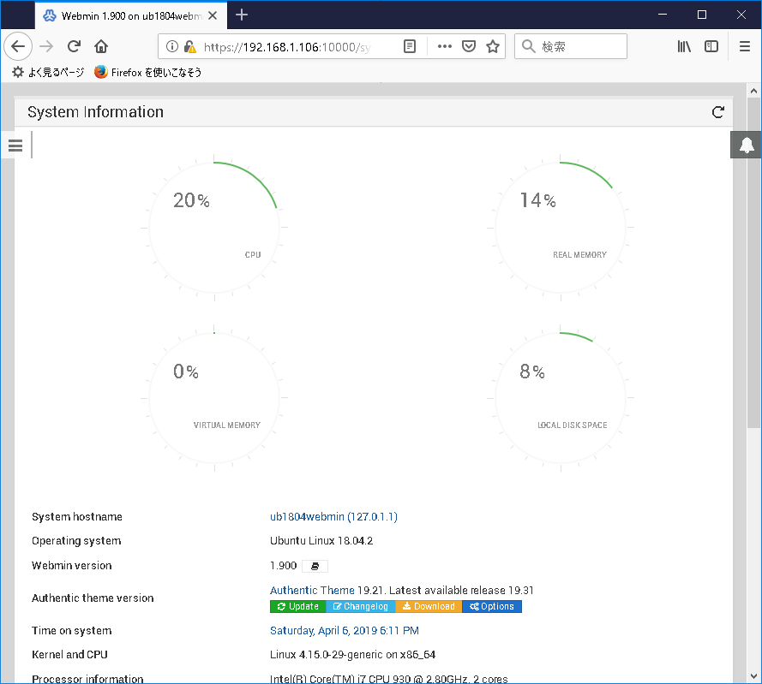Click the Saturday, April 6, 2019 time link
Image resolution: width=762 pixels, height=684 pixels.
pos(344,631)
